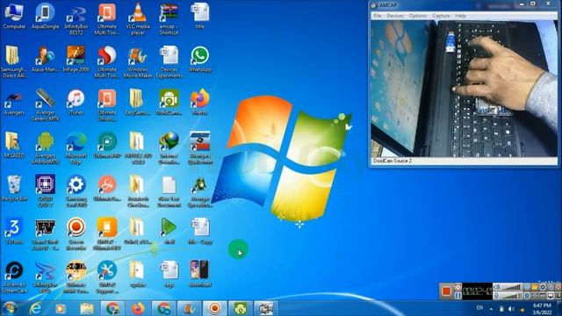This screenshot has width=562, height=316.
Task: Open Windows Media Player from taskbar
Action: (x=61, y=308)
